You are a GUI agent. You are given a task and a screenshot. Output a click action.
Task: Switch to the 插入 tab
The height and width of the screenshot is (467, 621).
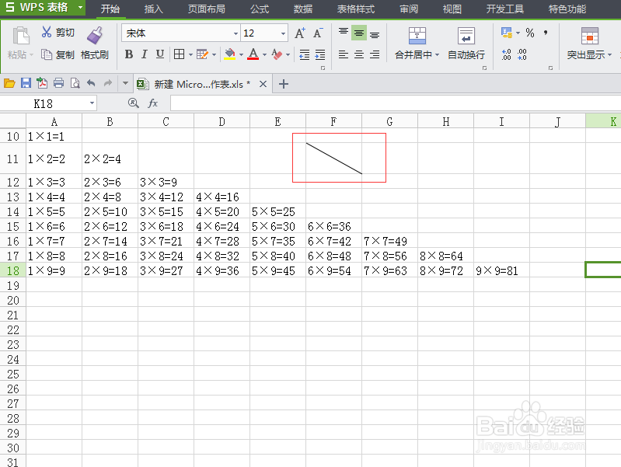pyautogui.click(x=153, y=9)
